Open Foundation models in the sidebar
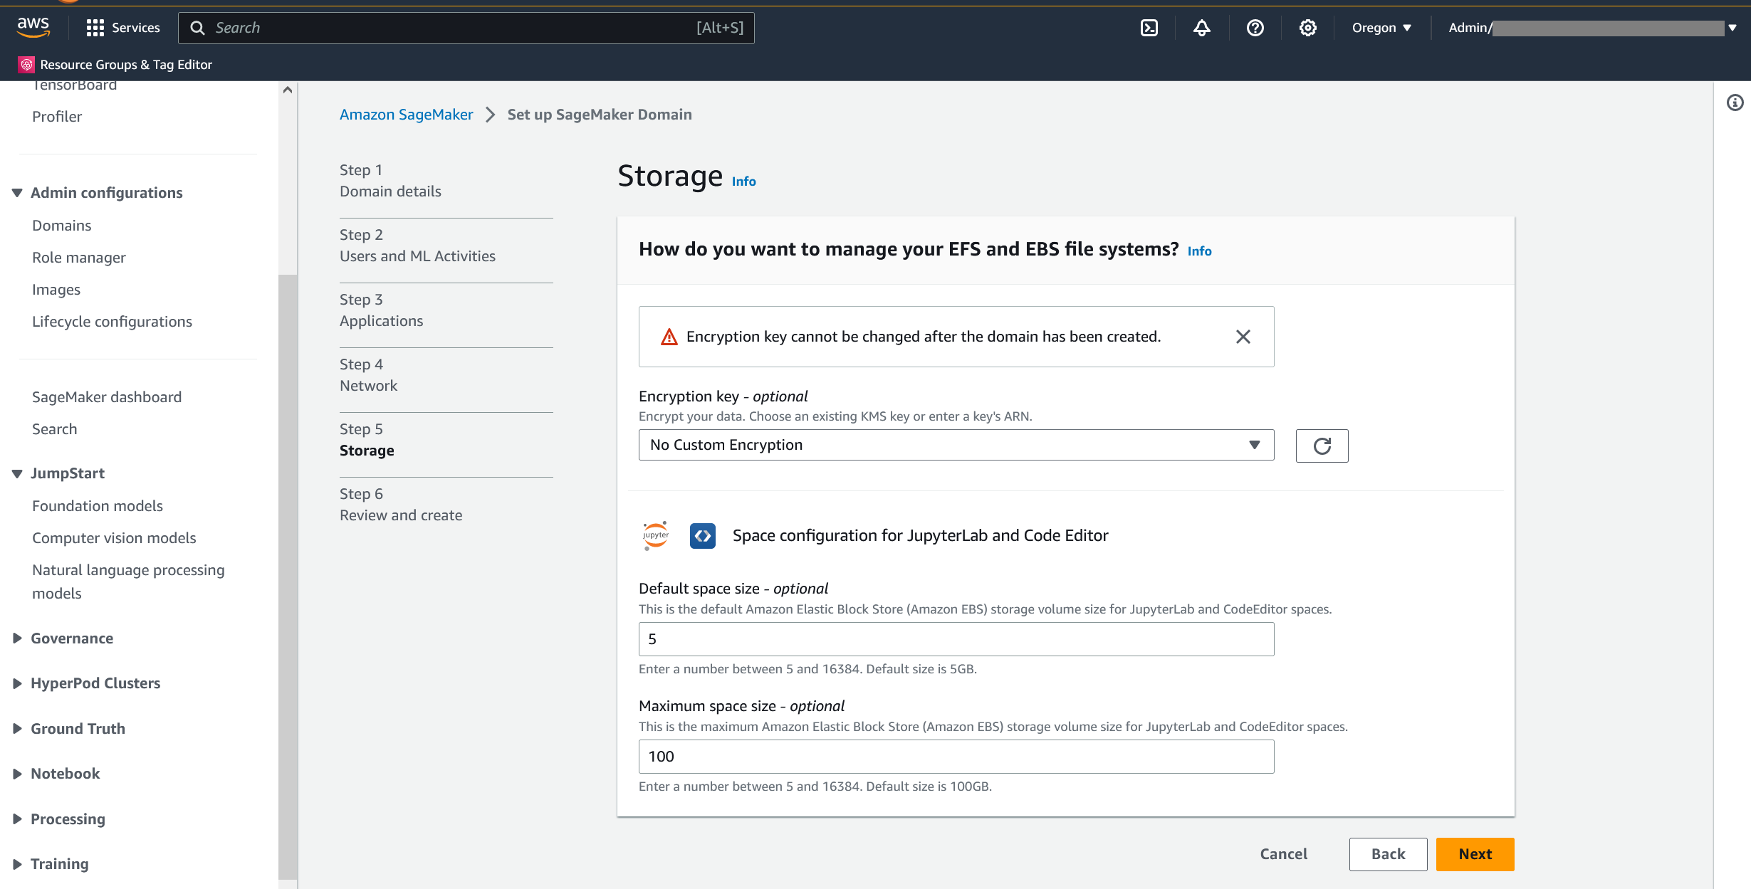Screen dimensions: 1751x889 coord(98,506)
